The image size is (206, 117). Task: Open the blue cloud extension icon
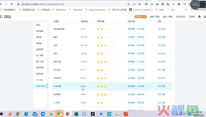[152, 4]
